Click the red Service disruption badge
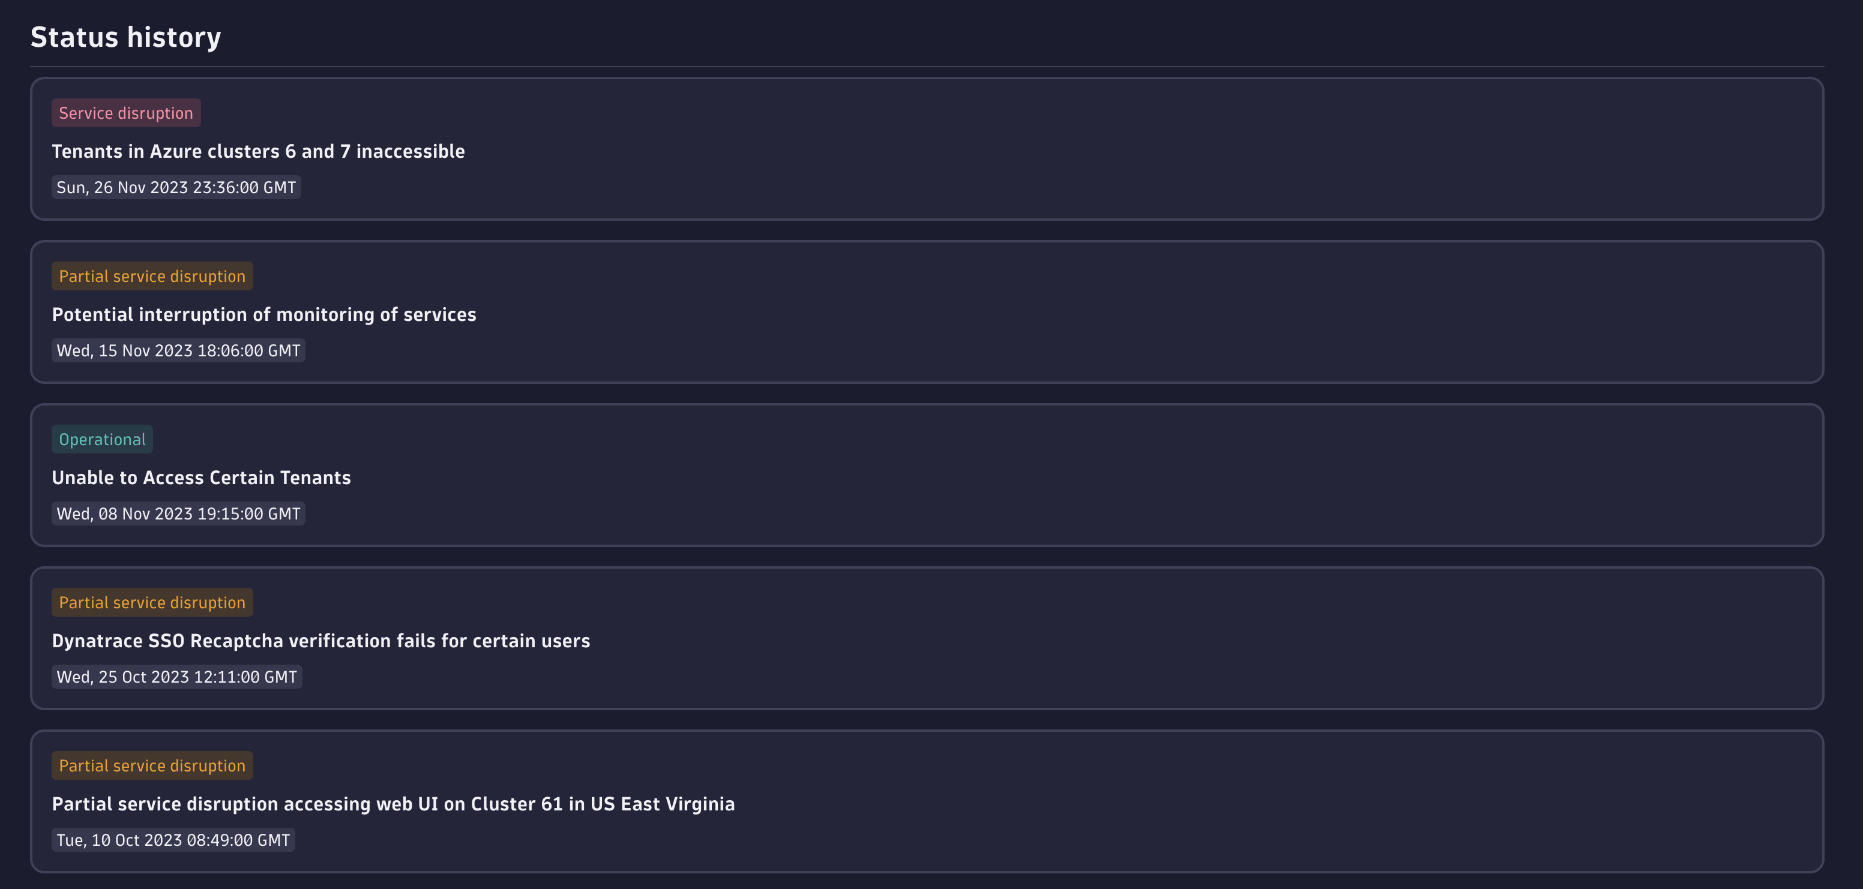 point(126,113)
